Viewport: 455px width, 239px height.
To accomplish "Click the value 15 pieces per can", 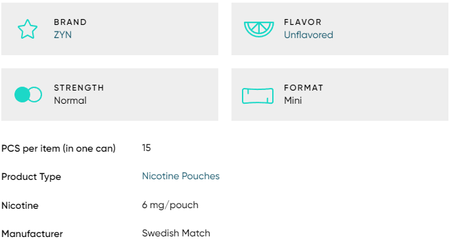I will coord(147,148).
